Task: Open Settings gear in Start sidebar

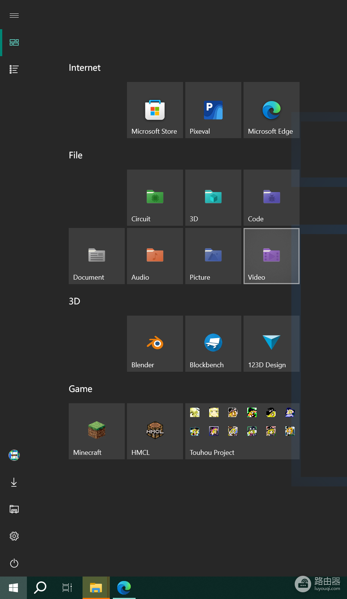Action: tap(14, 536)
